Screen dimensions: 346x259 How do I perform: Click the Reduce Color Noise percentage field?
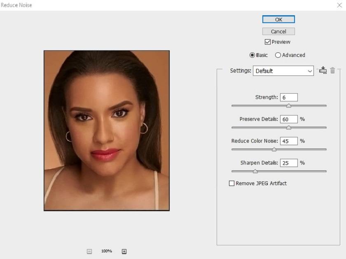[289, 141]
